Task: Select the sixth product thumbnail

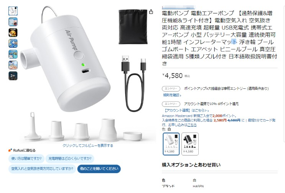Action: tap(13, 65)
